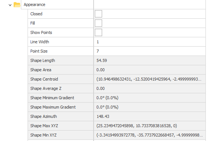The width and height of the screenshot is (223, 141).
Task: Select the Shape Area property row
Action: [x=117, y=70]
